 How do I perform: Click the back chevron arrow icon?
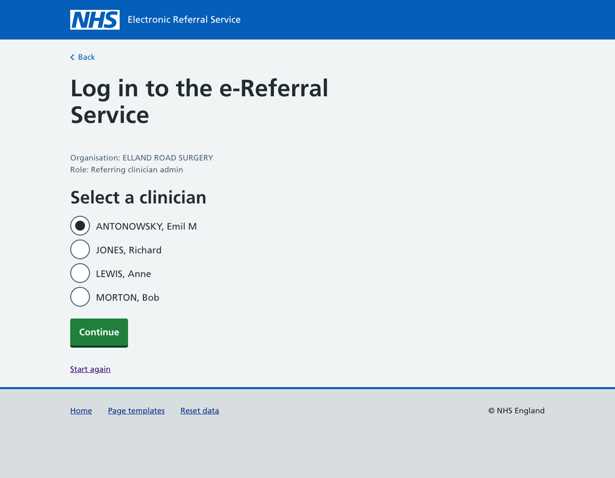72,57
